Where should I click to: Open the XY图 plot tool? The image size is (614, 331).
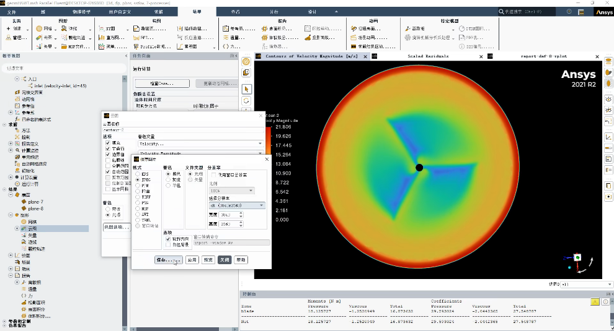click(x=107, y=28)
